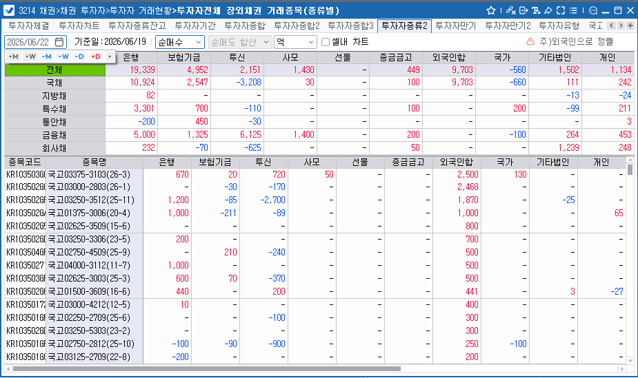This screenshot has width=638, height=378.
Task: Click the blue -D day-back button
Action: coord(79,56)
